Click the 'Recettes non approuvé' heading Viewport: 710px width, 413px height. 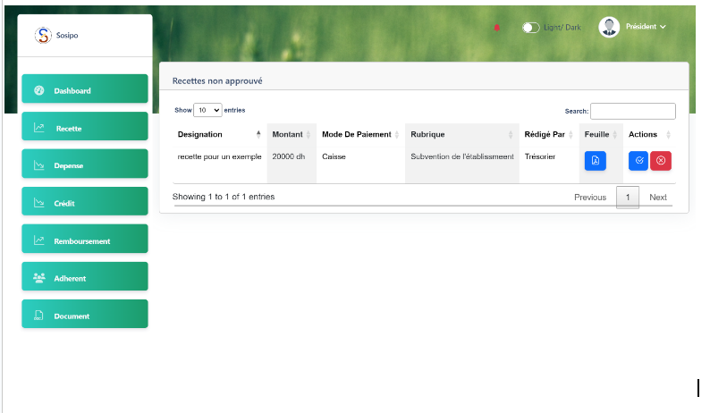coord(217,81)
